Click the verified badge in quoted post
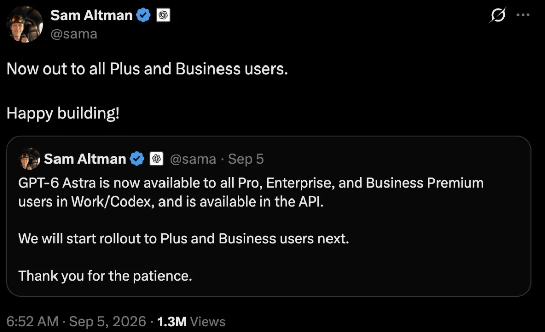Screen dimensions: 545x332 [x=137, y=159]
